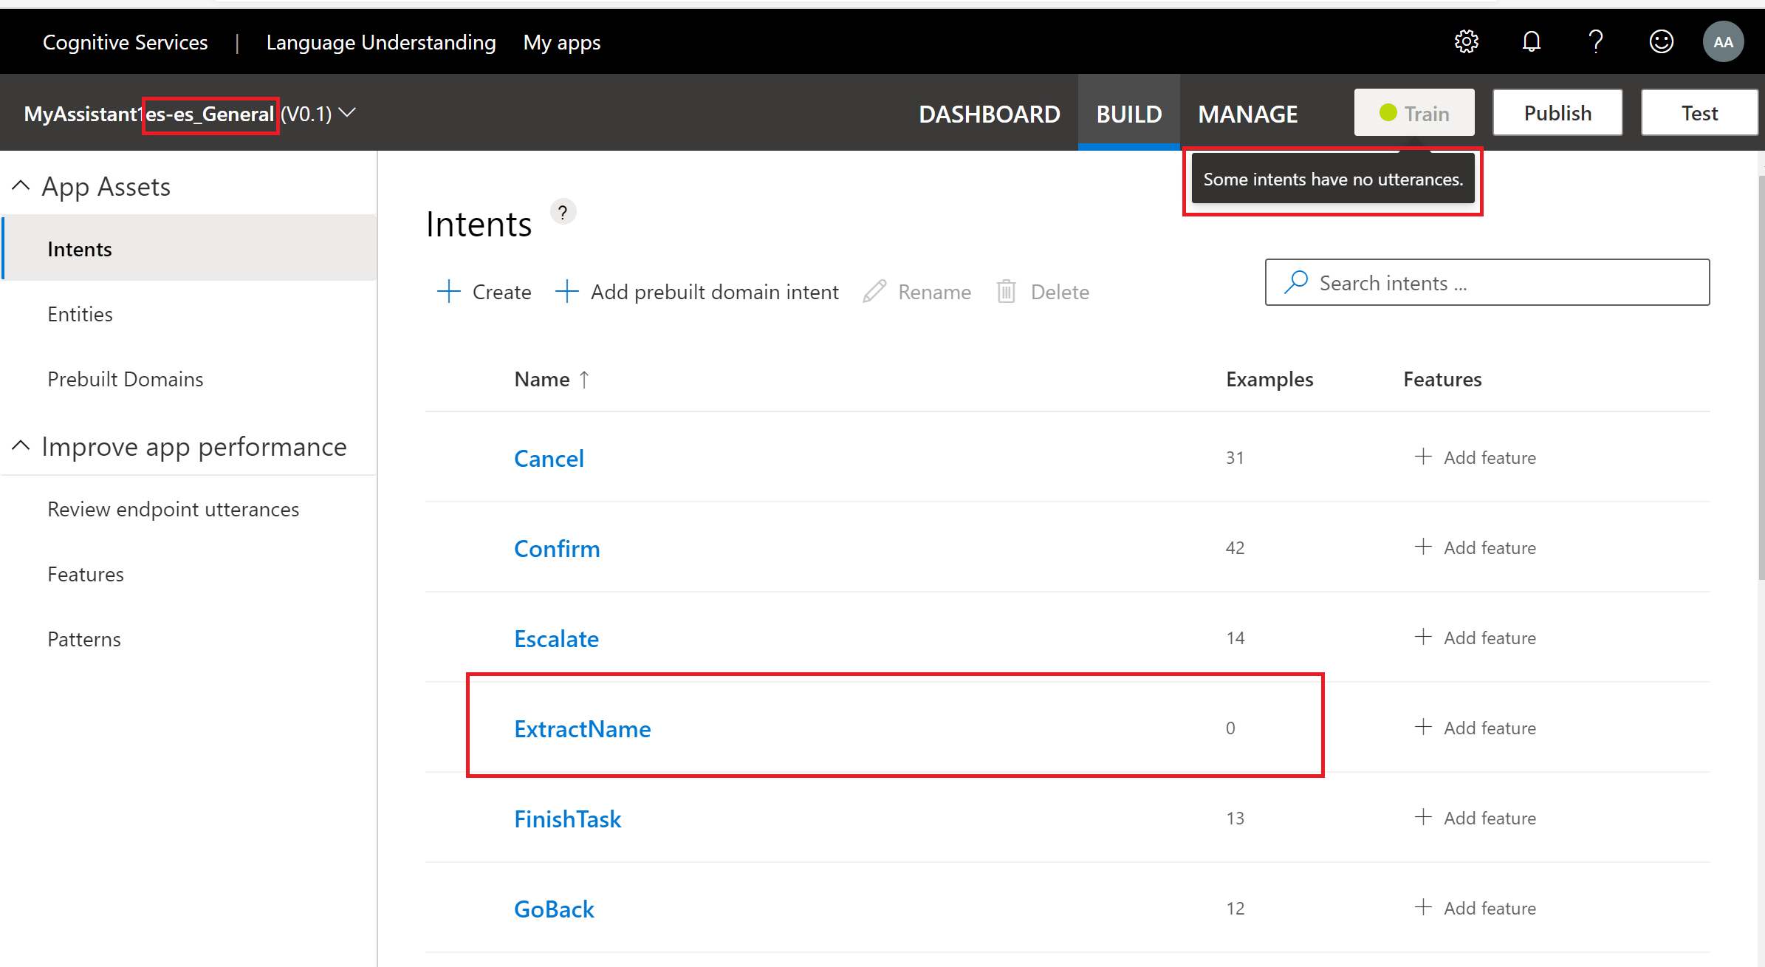Click the Rename pencil icon
The image size is (1765, 967).
[874, 291]
